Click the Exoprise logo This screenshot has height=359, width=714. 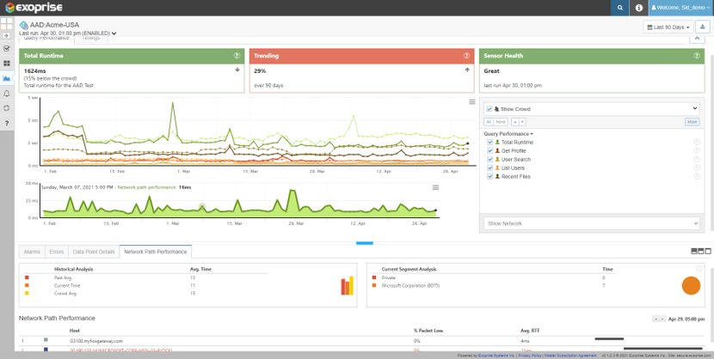point(34,8)
